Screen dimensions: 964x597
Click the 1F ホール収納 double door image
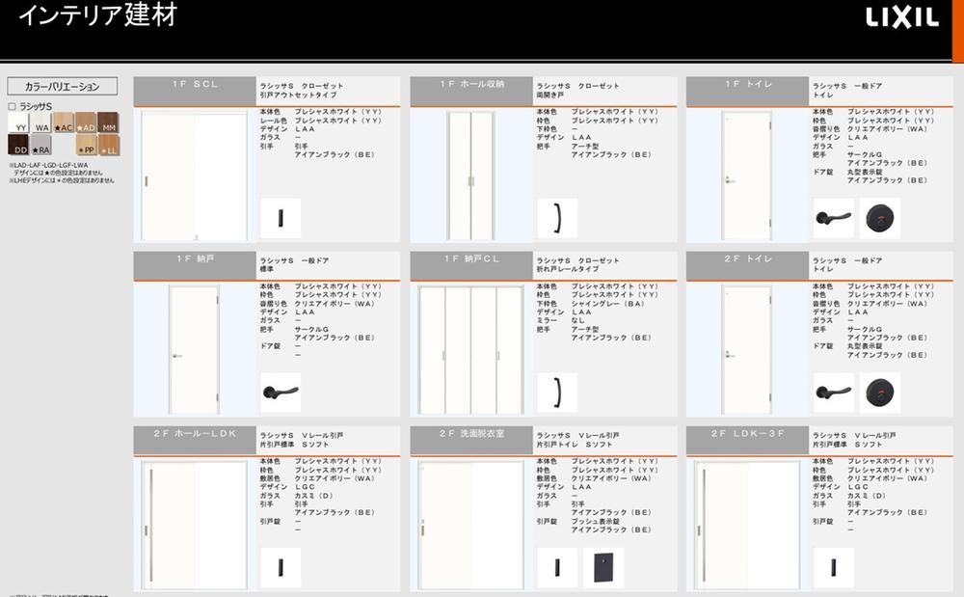(470, 174)
